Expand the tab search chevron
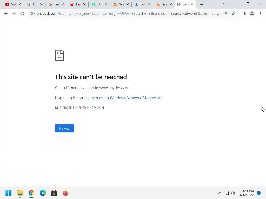This screenshot has width=266, height=199. (x=224, y=4)
